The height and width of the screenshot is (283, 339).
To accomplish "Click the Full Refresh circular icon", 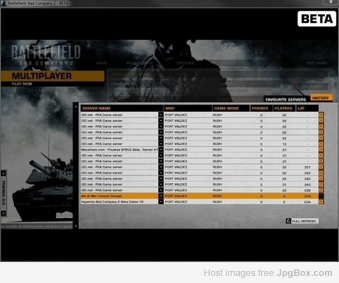I will (289, 221).
